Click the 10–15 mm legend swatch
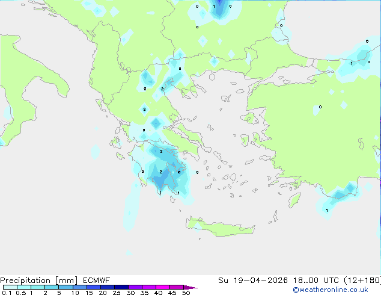 coord(80,287)
